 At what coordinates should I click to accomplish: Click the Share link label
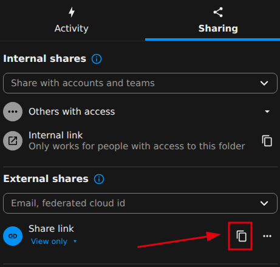(x=51, y=229)
